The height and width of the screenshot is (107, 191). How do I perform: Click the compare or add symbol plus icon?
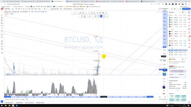tap(13, 9)
